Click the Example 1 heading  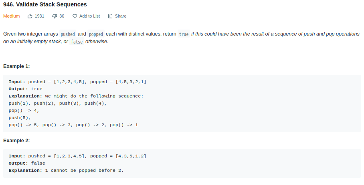point(16,66)
